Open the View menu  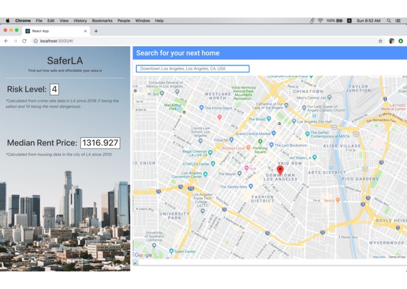pyautogui.click(x=64, y=20)
